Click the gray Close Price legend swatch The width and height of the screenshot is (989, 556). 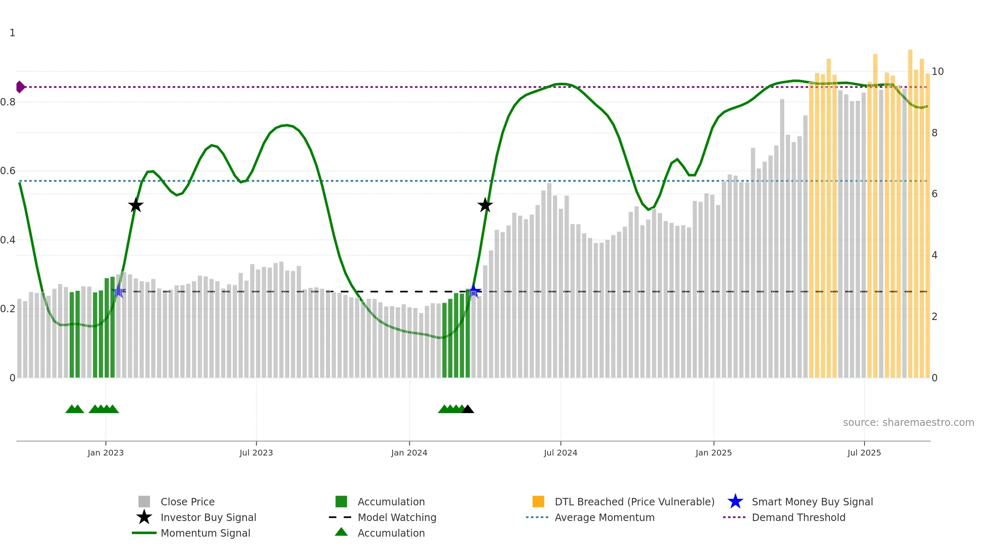tap(144, 502)
